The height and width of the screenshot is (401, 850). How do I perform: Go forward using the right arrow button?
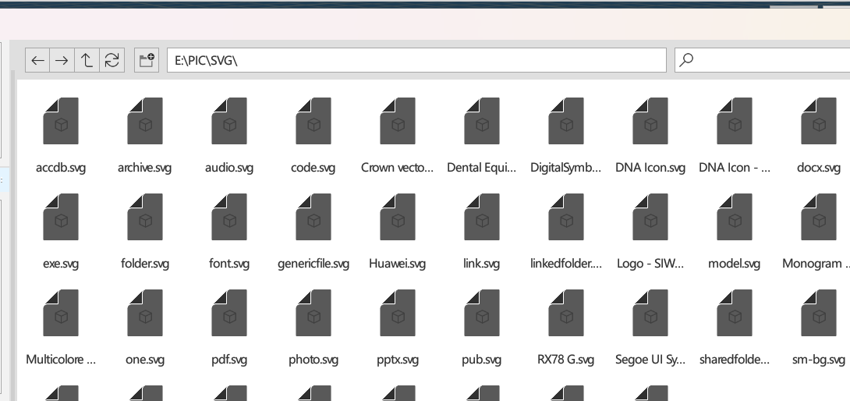coord(62,60)
